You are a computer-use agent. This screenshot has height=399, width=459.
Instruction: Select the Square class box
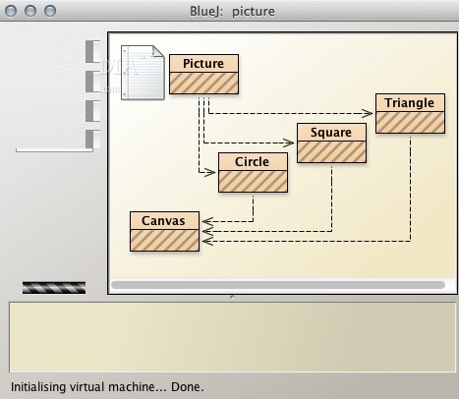click(331, 143)
